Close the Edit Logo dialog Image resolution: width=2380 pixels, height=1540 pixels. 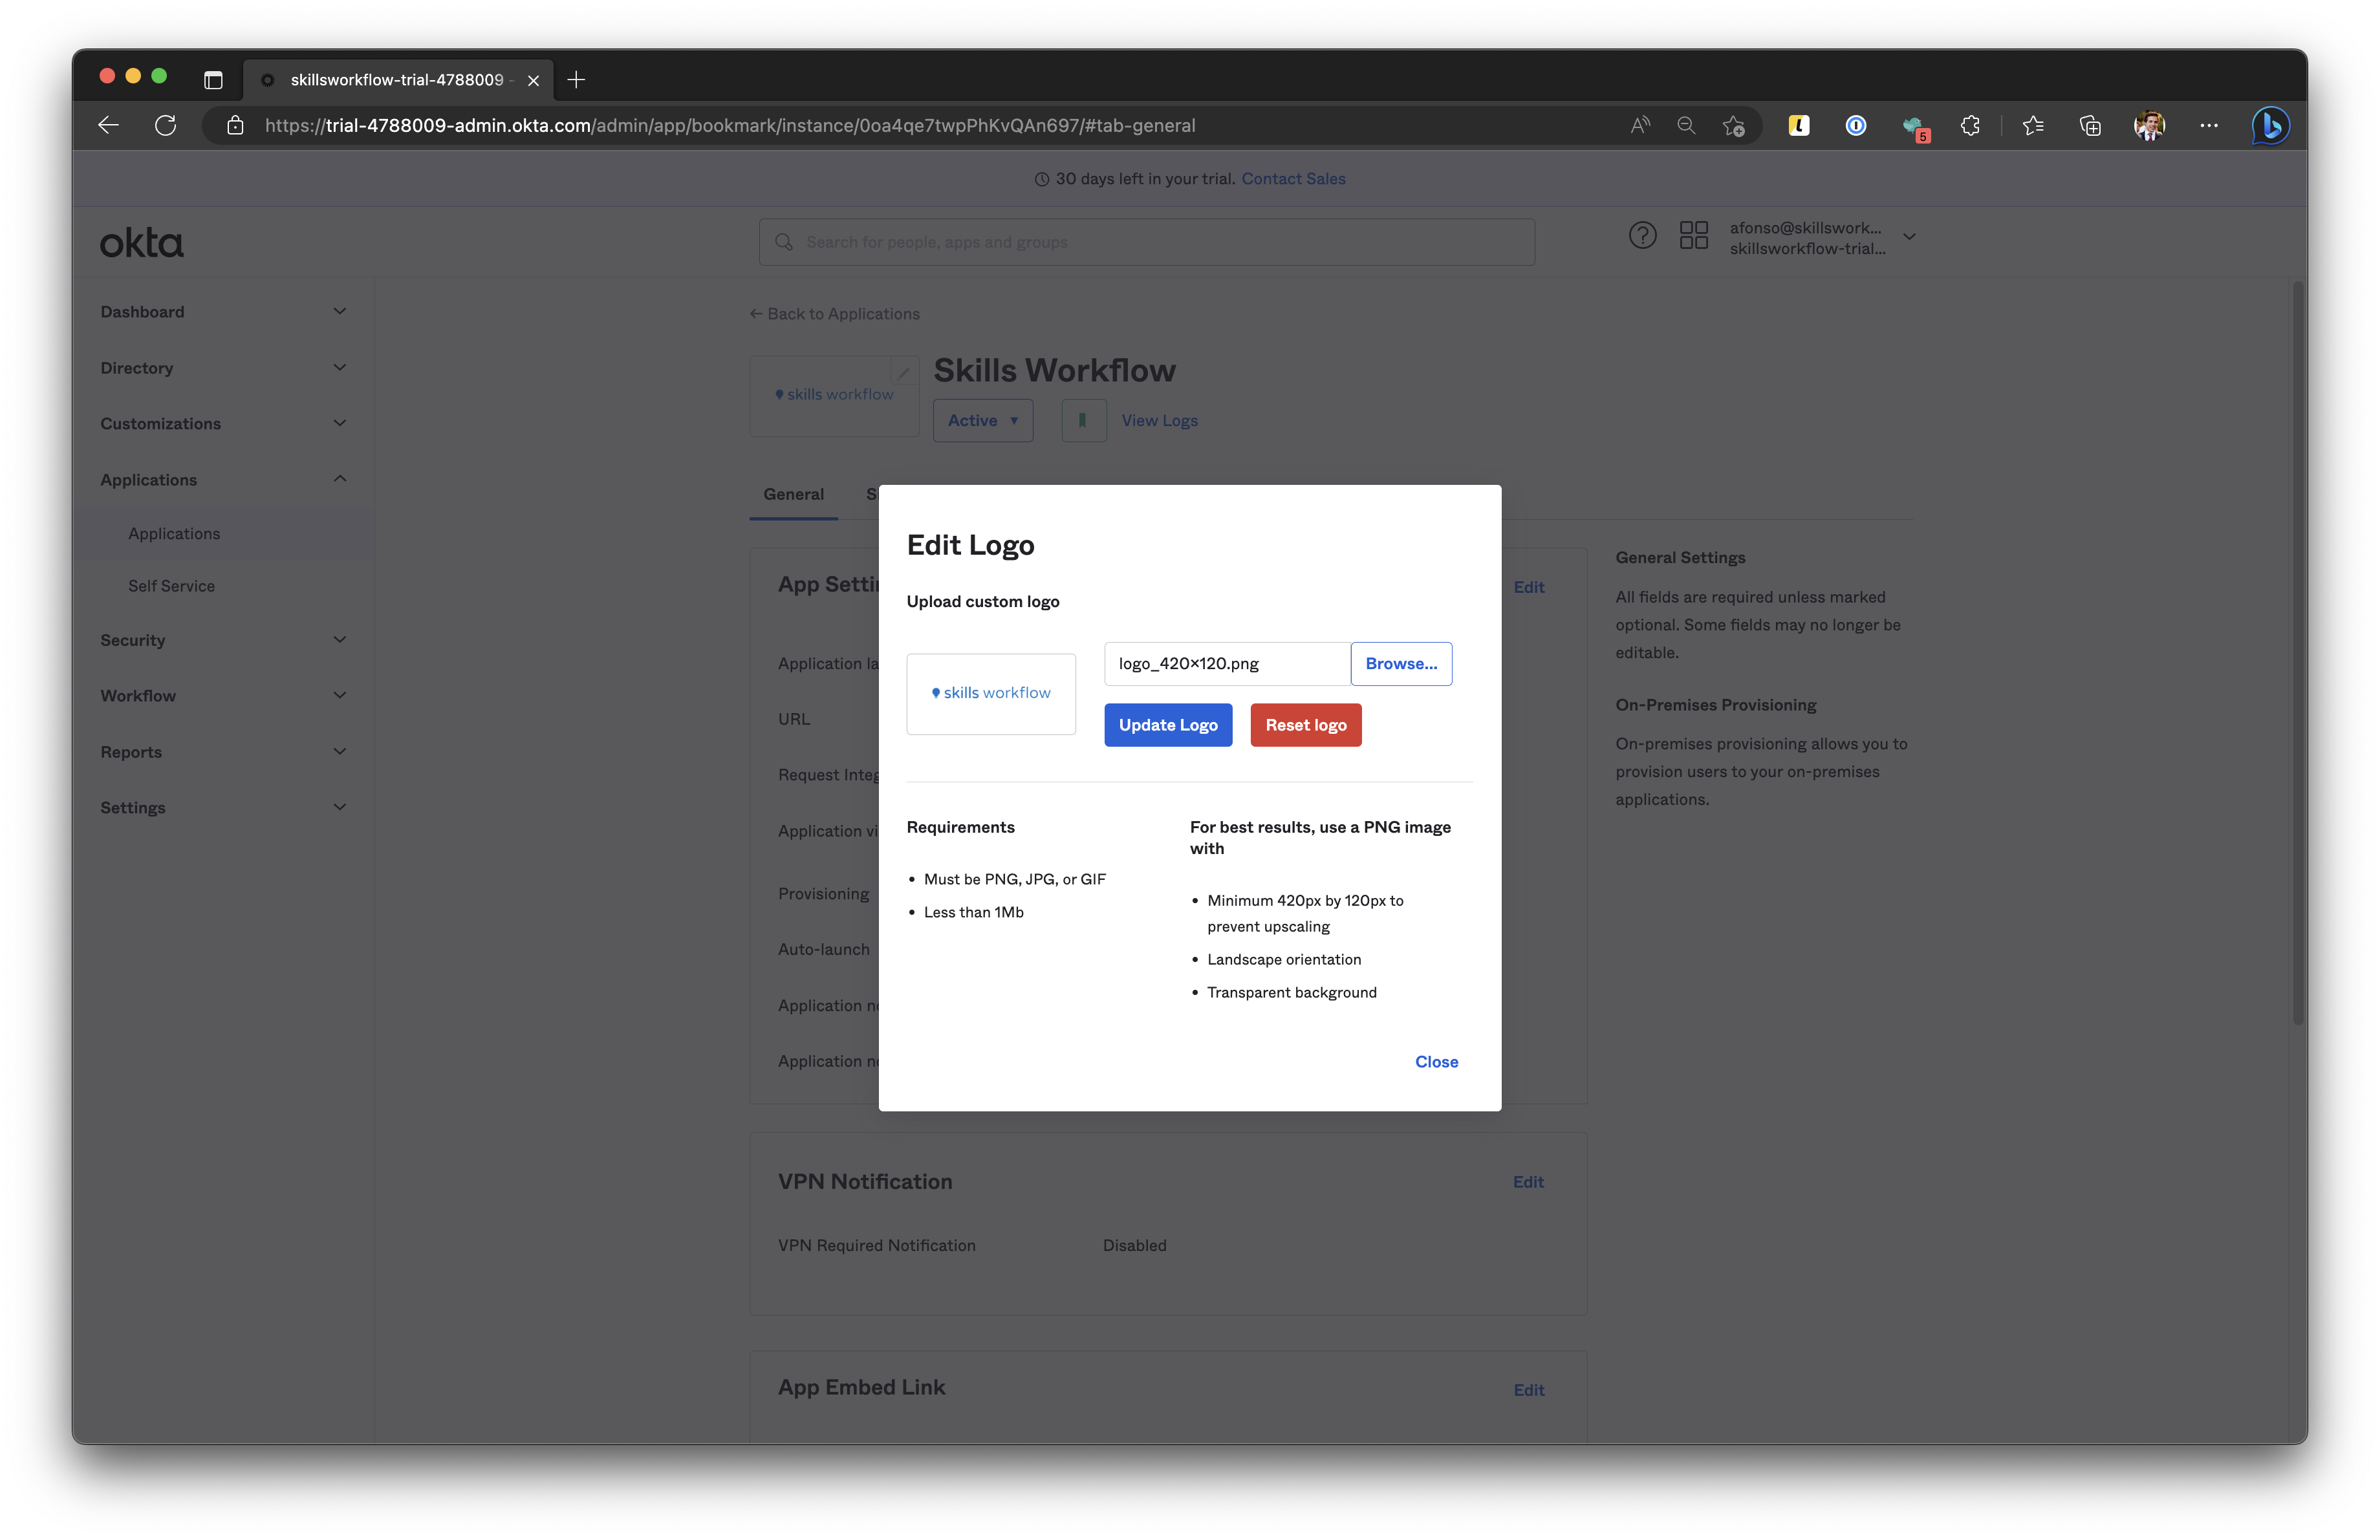pos(1436,1062)
